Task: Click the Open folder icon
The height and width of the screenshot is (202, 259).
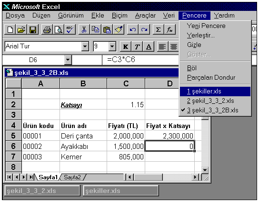Action: point(21,29)
